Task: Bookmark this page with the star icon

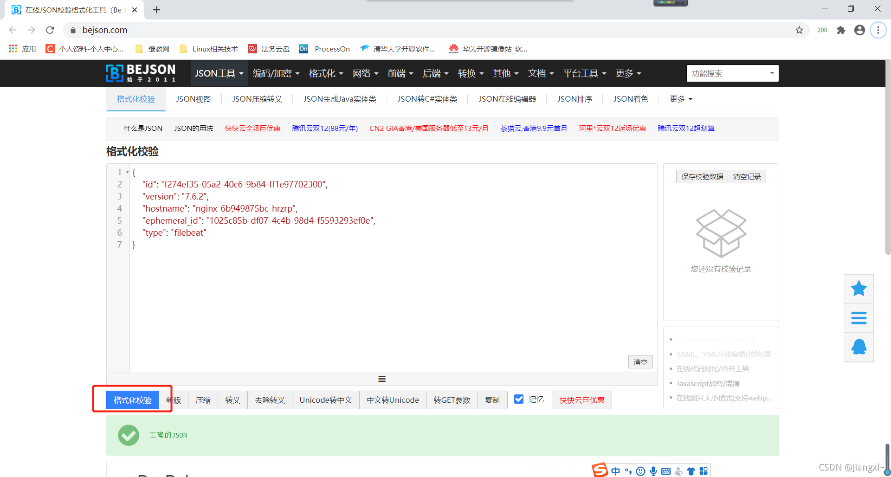Action: [x=799, y=30]
